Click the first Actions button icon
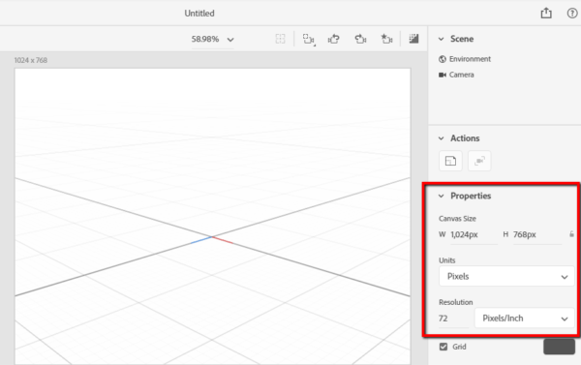Screen dimensions: 581x365 click(x=450, y=161)
